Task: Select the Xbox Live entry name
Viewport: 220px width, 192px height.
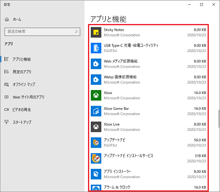Action: (x=112, y=124)
